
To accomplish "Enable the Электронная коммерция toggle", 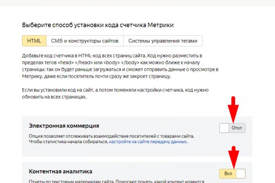I will (232, 128).
